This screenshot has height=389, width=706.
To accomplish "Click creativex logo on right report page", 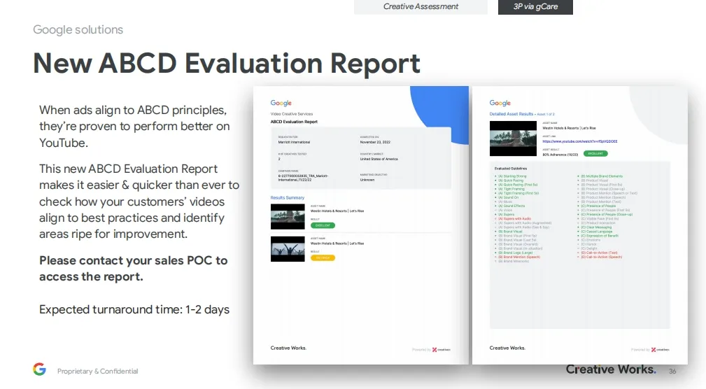I will (x=660, y=349).
